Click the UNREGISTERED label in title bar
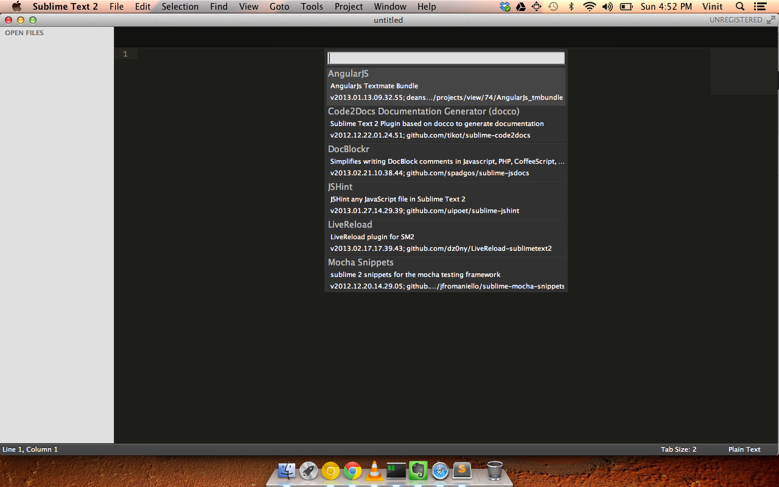Image resolution: width=779 pixels, height=487 pixels. click(736, 20)
